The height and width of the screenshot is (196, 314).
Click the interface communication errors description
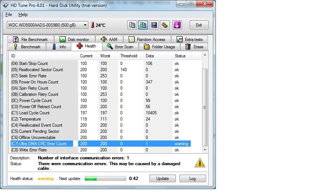[83, 158]
